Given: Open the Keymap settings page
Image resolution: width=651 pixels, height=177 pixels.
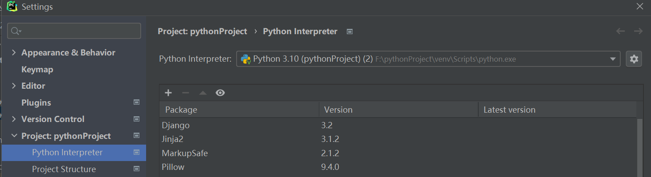Looking at the screenshot, I should pyautogui.click(x=37, y=69).
